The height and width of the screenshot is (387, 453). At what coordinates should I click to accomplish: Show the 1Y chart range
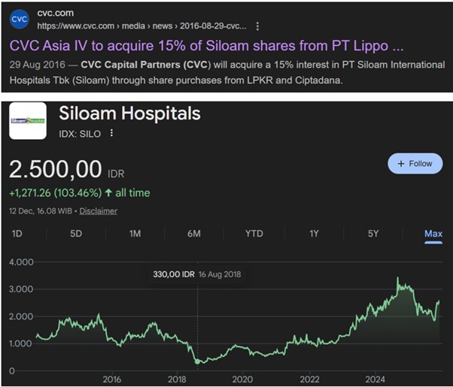pyautogui.click(x=314, y=234)
